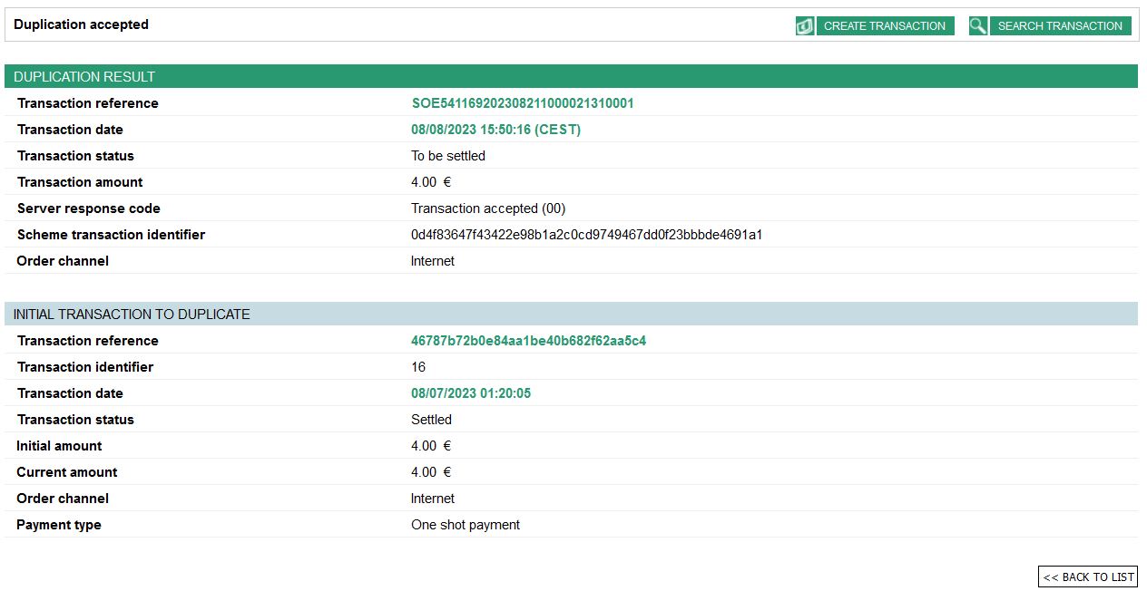Click the BACK TO LIST button
The height and width of the screenshot is (591, 1147).
click(x=1088, y=576)
